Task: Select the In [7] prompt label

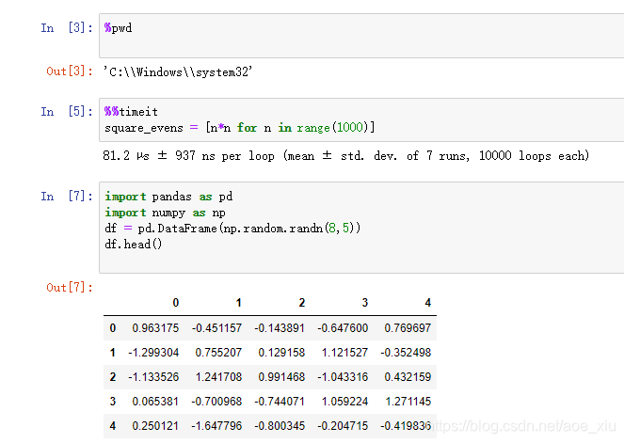Action: 67,196
